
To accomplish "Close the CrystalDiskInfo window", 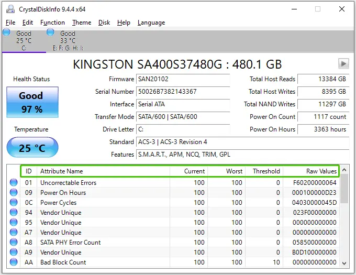I will 342,9.
